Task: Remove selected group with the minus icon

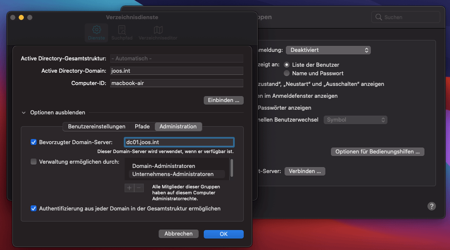Action: click(140, 187)
